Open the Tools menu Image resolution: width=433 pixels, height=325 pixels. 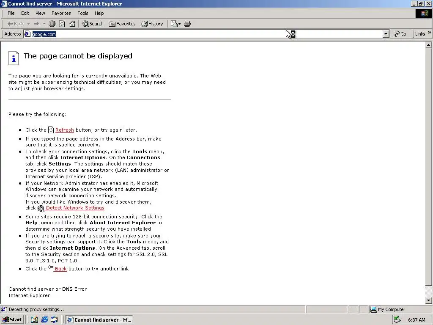tap(82, 13)
